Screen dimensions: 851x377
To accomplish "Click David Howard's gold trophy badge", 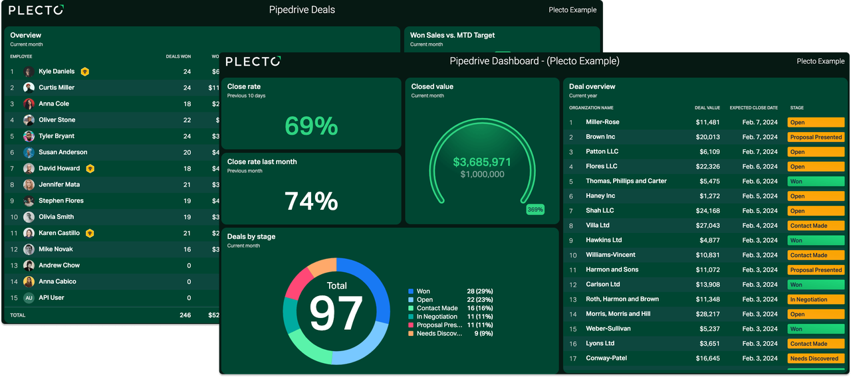I will click(x=90, y=169).
